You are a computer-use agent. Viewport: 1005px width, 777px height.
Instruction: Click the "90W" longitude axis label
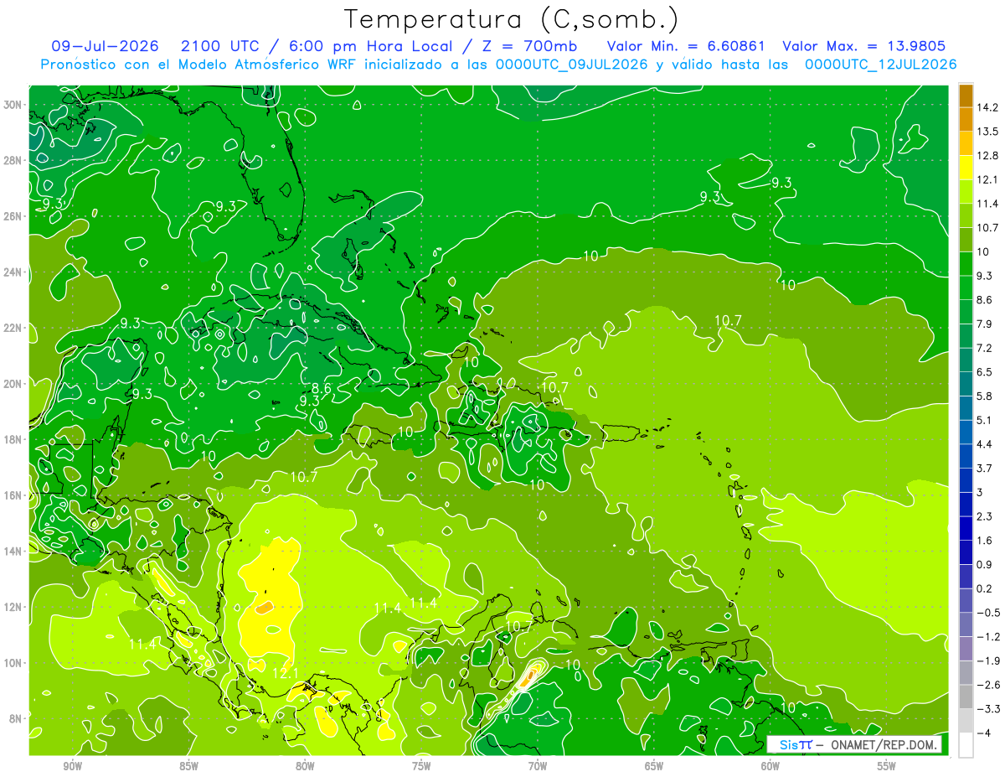pos(72,767)
